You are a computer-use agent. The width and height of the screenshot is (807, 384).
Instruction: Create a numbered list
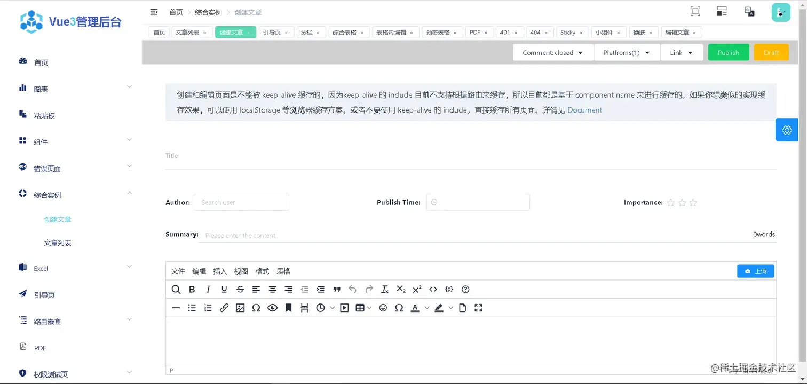click(x=208, y=308)
